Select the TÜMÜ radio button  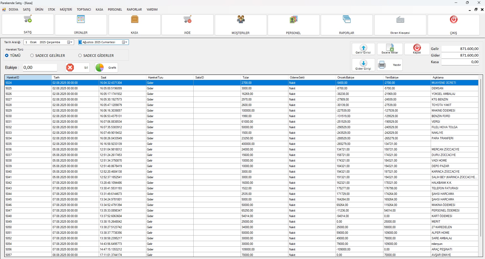coord(7,56)
